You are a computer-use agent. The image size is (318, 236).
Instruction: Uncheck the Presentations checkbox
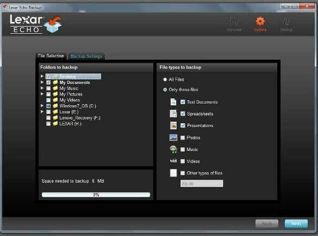pos(183,125)
